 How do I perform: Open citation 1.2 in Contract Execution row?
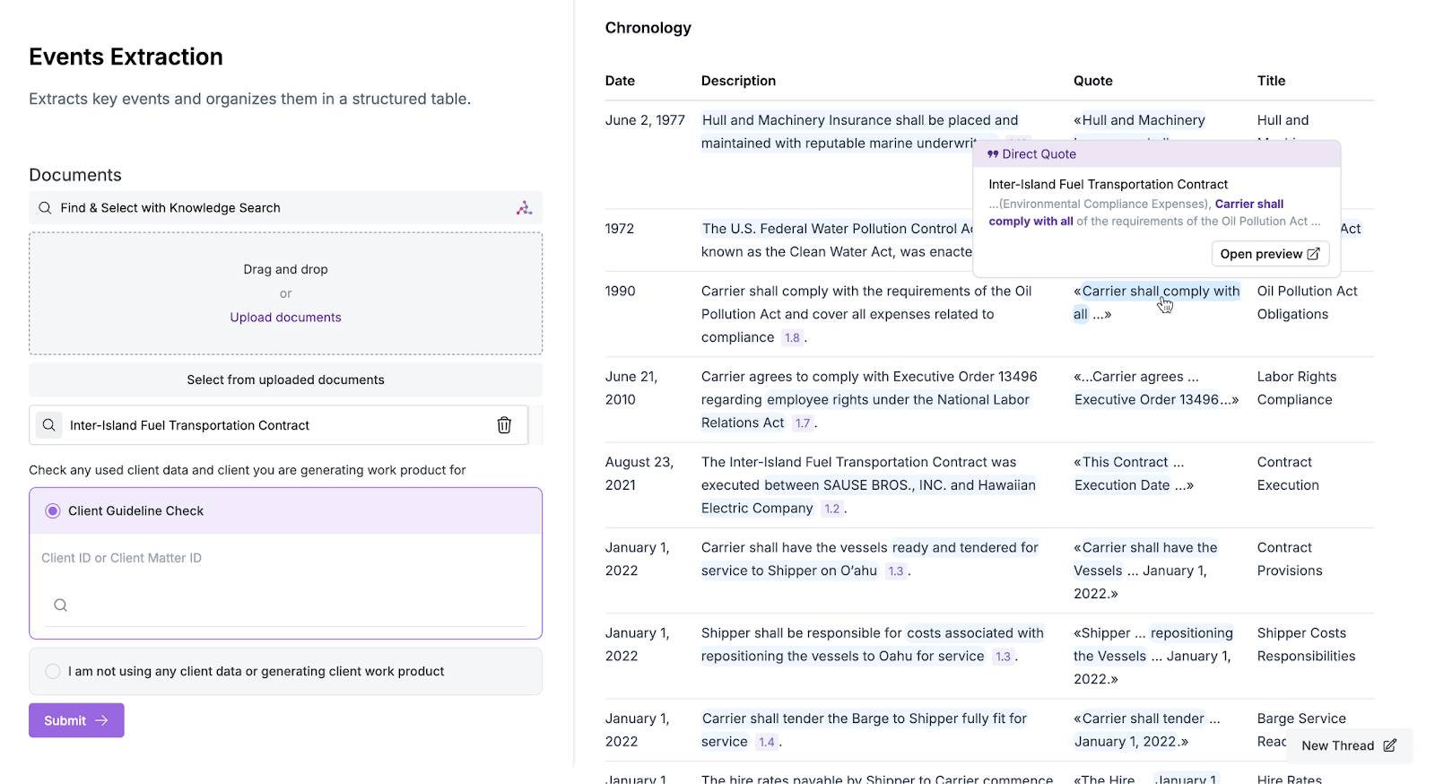tap(832, 509)
